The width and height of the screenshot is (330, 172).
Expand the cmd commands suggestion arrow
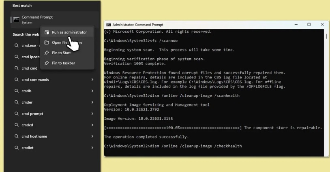click(x=92, y=79)
